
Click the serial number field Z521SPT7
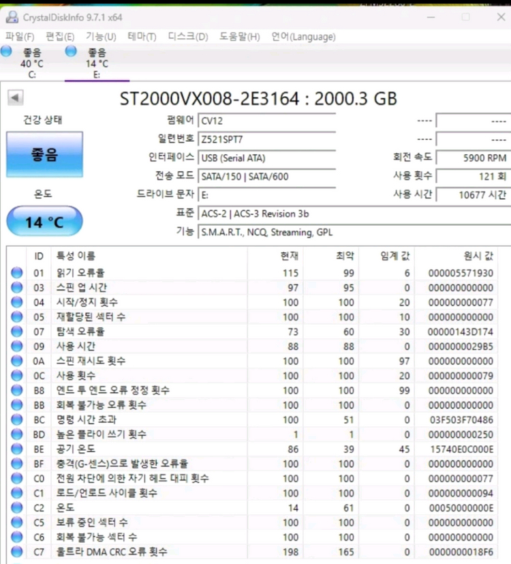point(266,140)
